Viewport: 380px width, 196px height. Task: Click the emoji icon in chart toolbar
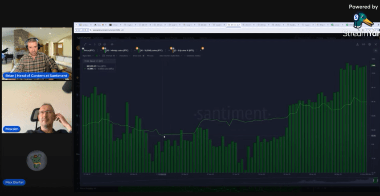(x=105, y=44)
